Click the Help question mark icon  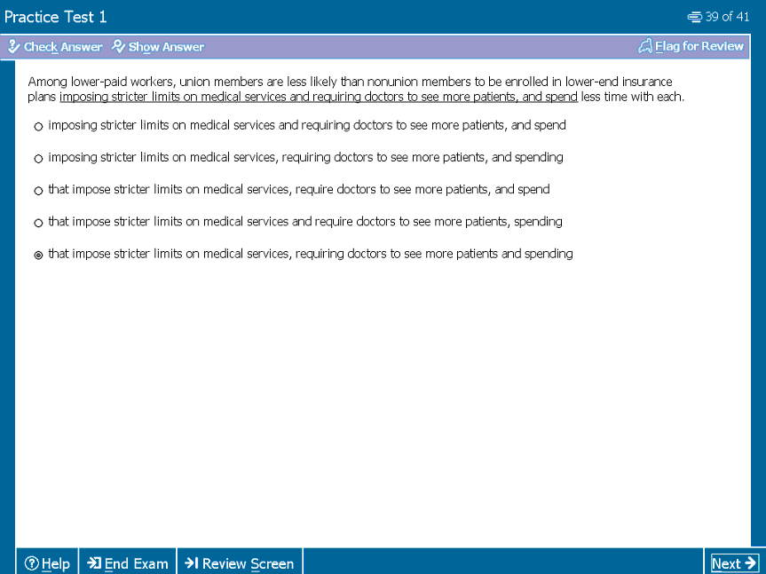[31, 563]
